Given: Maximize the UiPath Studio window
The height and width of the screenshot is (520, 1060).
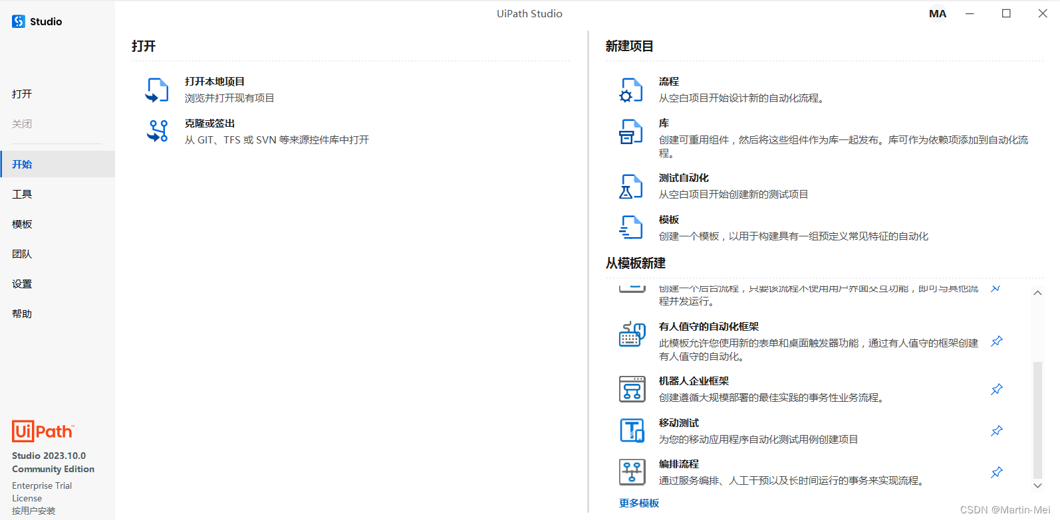Looking at the screenshot, I should [1006, 14].
